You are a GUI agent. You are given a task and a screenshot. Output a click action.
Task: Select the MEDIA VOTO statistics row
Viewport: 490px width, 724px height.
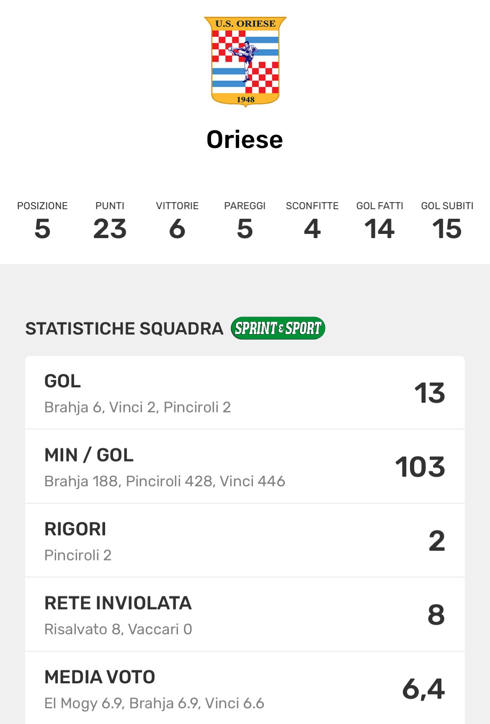(x=245, y=688)
